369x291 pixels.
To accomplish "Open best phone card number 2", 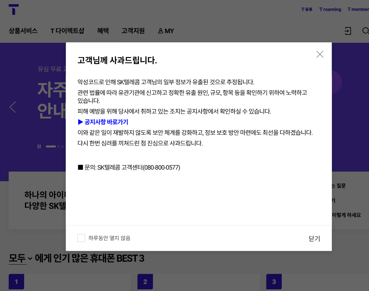I will pyautogui.click(x=199, y=282).
